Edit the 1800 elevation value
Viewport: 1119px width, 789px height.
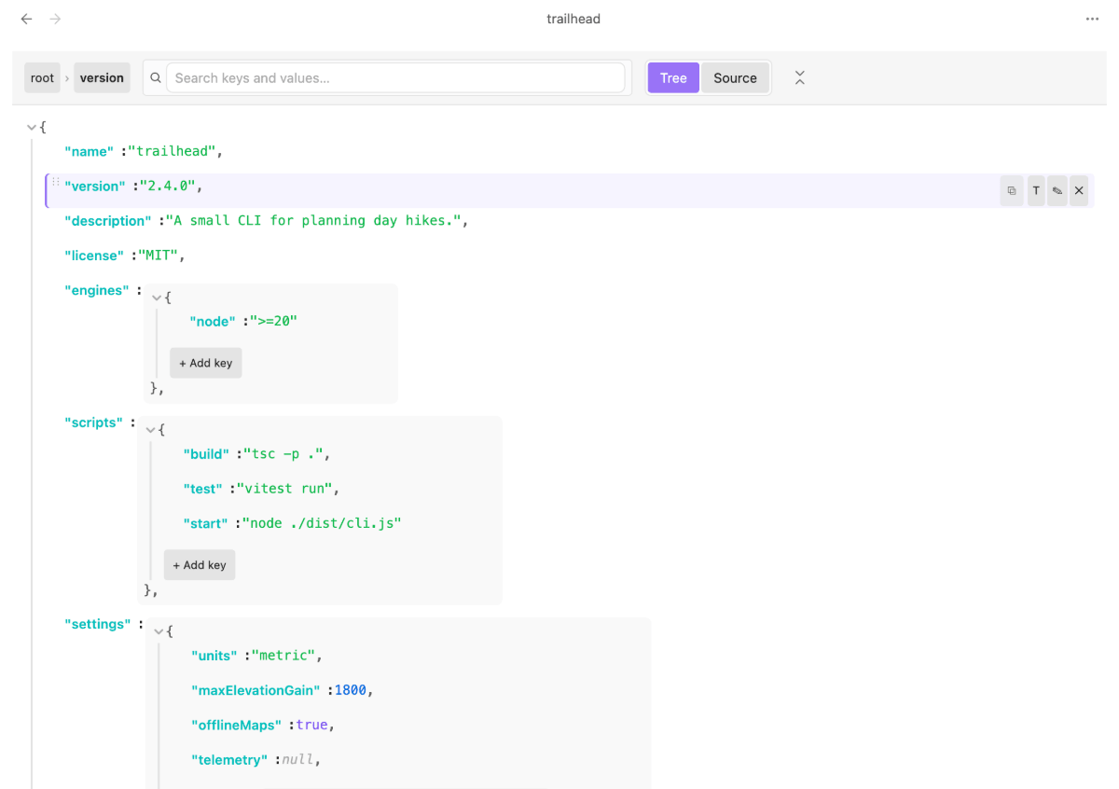pyautogui.click(x=351, y=690)
